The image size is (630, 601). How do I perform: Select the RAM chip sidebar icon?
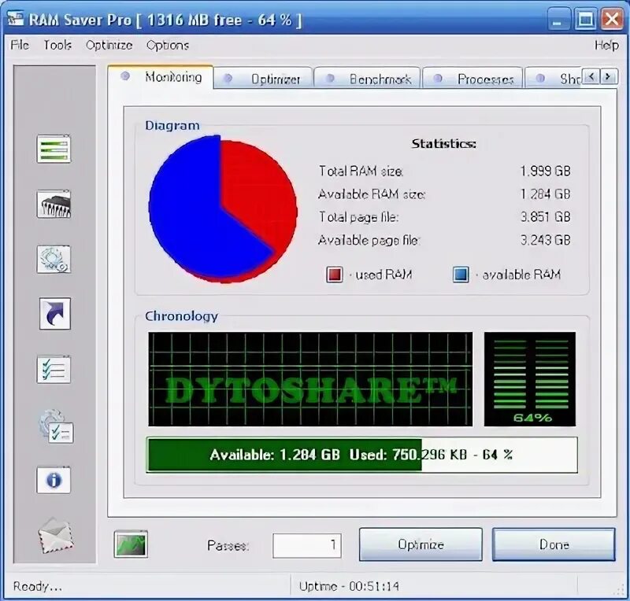pos(54,205)
